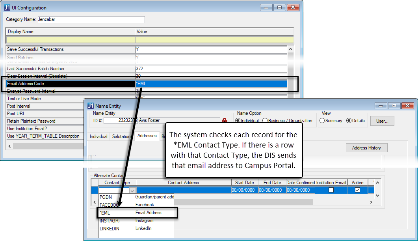Select Use YEAR_TERM_TABLE Description row

[45, 136]
